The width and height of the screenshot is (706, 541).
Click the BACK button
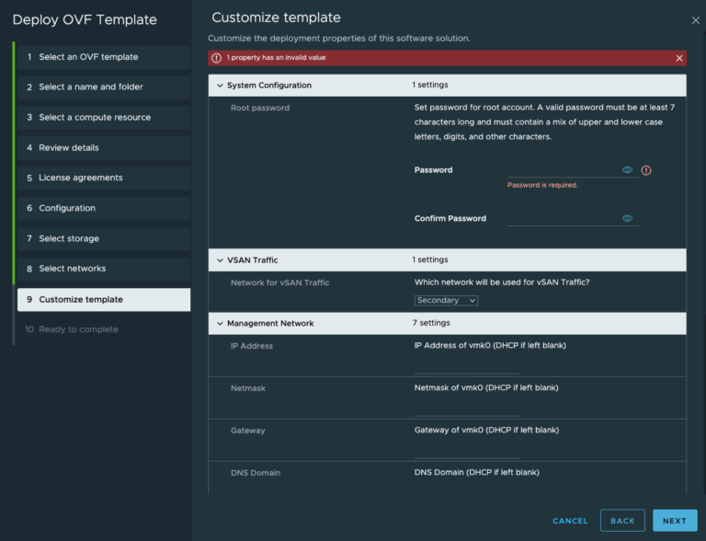click(622, 521)
